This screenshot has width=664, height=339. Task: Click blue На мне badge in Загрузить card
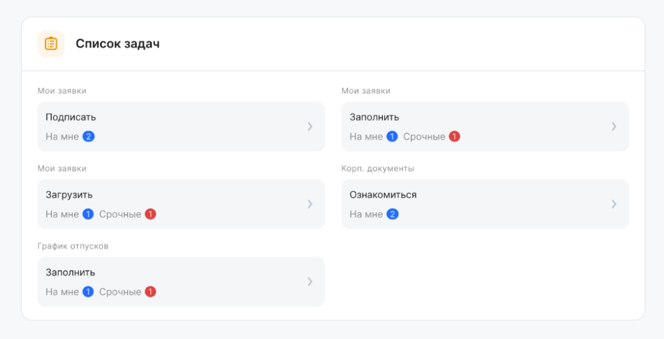coord(88,214)
